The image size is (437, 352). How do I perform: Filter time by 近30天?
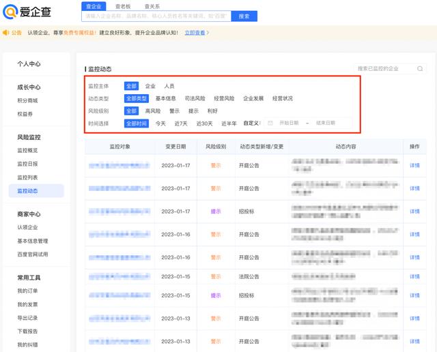click(x=204, y=123)
